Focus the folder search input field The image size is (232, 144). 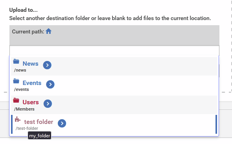point(114,51)
